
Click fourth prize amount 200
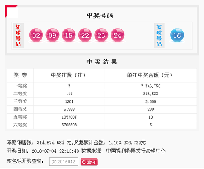pyautogui.click(x=151, y=109)
